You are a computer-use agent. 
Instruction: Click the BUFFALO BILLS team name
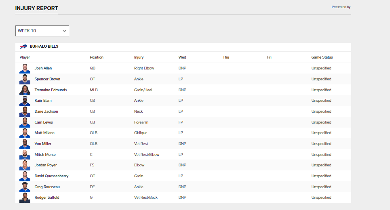pos(44,46)
